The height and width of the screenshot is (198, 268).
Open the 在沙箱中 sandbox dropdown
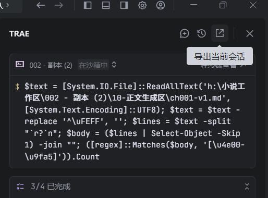[x=93, y=65]
